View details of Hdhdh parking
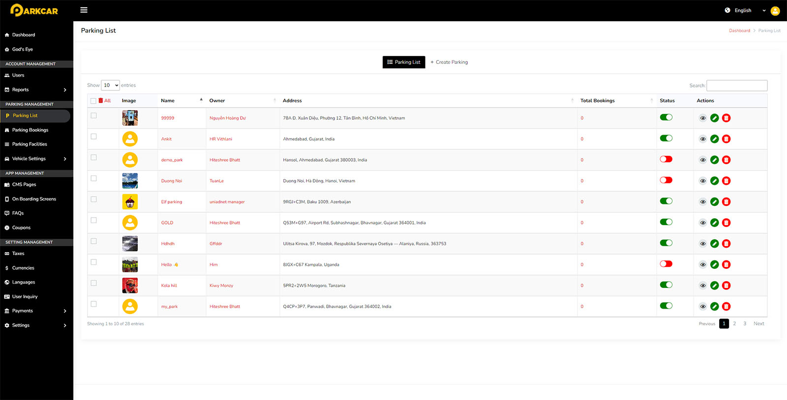 (703, 244)
